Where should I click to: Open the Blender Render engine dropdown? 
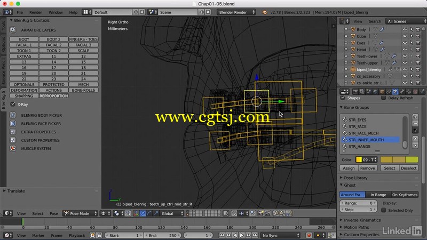(236, 12)
